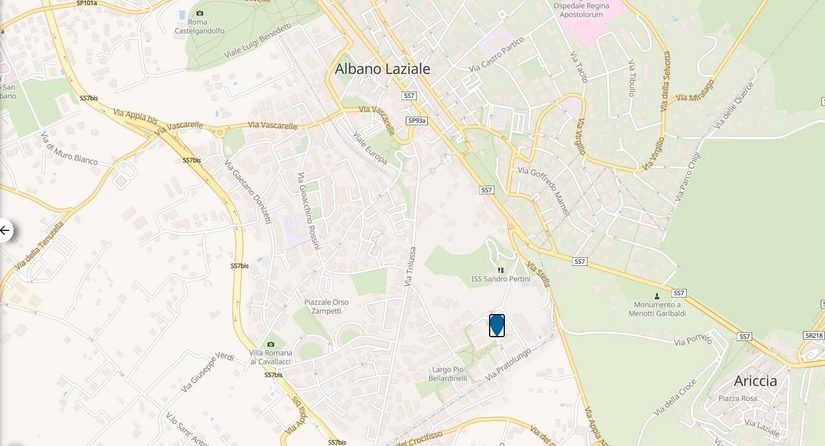Image resolution: width=825 pixels, height=446 pixels.
Task: Click the Monumento a Menotti Garibaldi label
Action: (x=657, y=309)
